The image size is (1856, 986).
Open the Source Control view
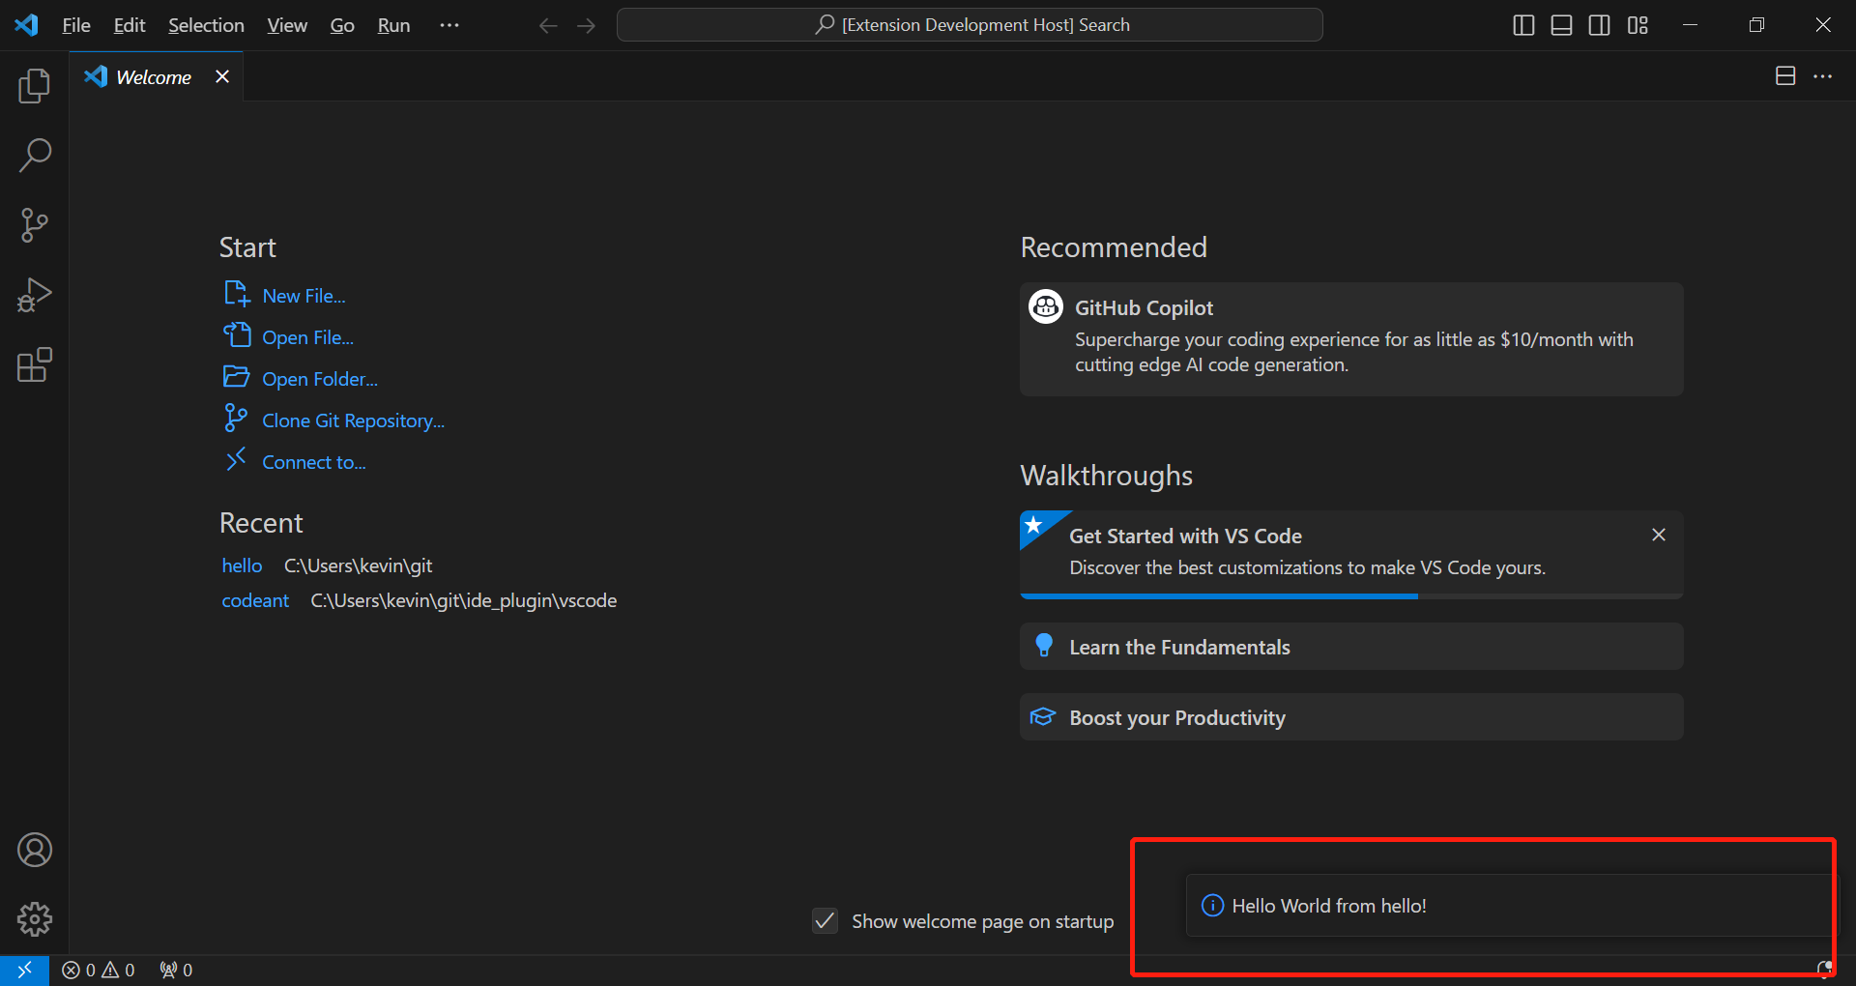coord(34,225)
